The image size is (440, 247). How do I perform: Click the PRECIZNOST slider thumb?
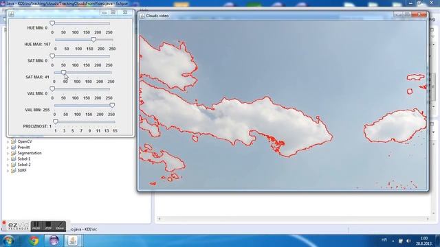[x=56, y=121]
